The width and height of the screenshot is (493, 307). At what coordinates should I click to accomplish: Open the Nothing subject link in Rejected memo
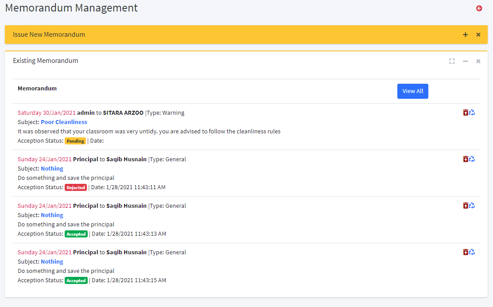pyautogui.click(x=52, y=168)
